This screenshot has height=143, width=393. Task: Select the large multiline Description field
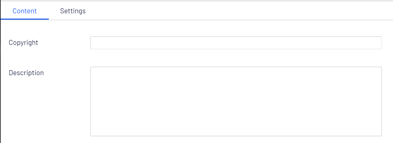[x=236, y=101]
